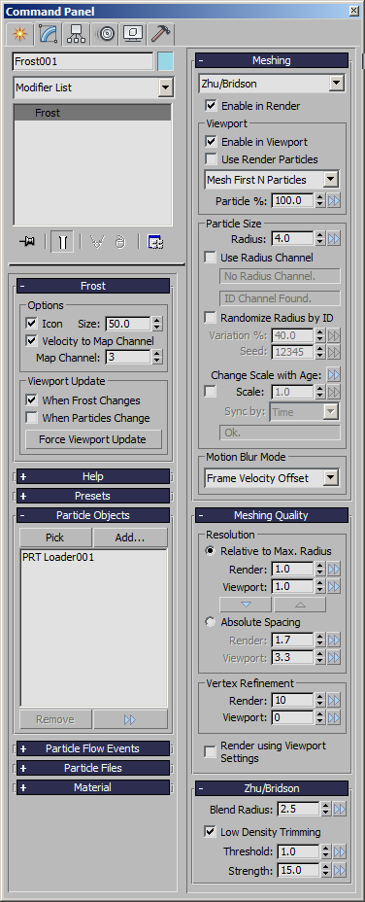Click the Pin Stack icon

(26, 242)
